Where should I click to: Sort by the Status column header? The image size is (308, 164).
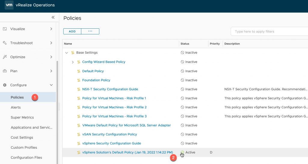185,44
